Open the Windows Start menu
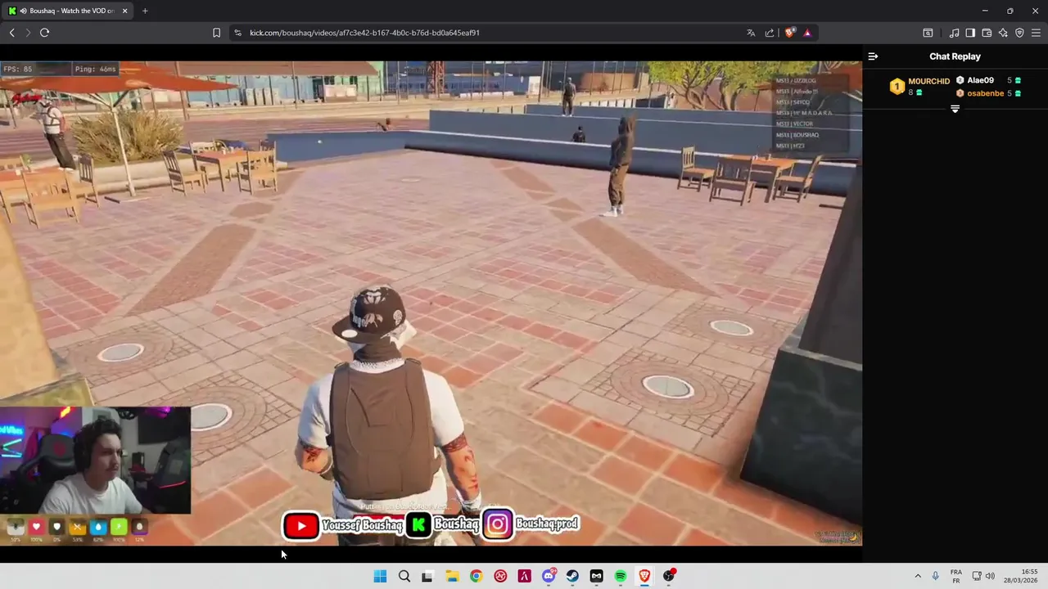 pyautogui.click(x=380, y=576)
